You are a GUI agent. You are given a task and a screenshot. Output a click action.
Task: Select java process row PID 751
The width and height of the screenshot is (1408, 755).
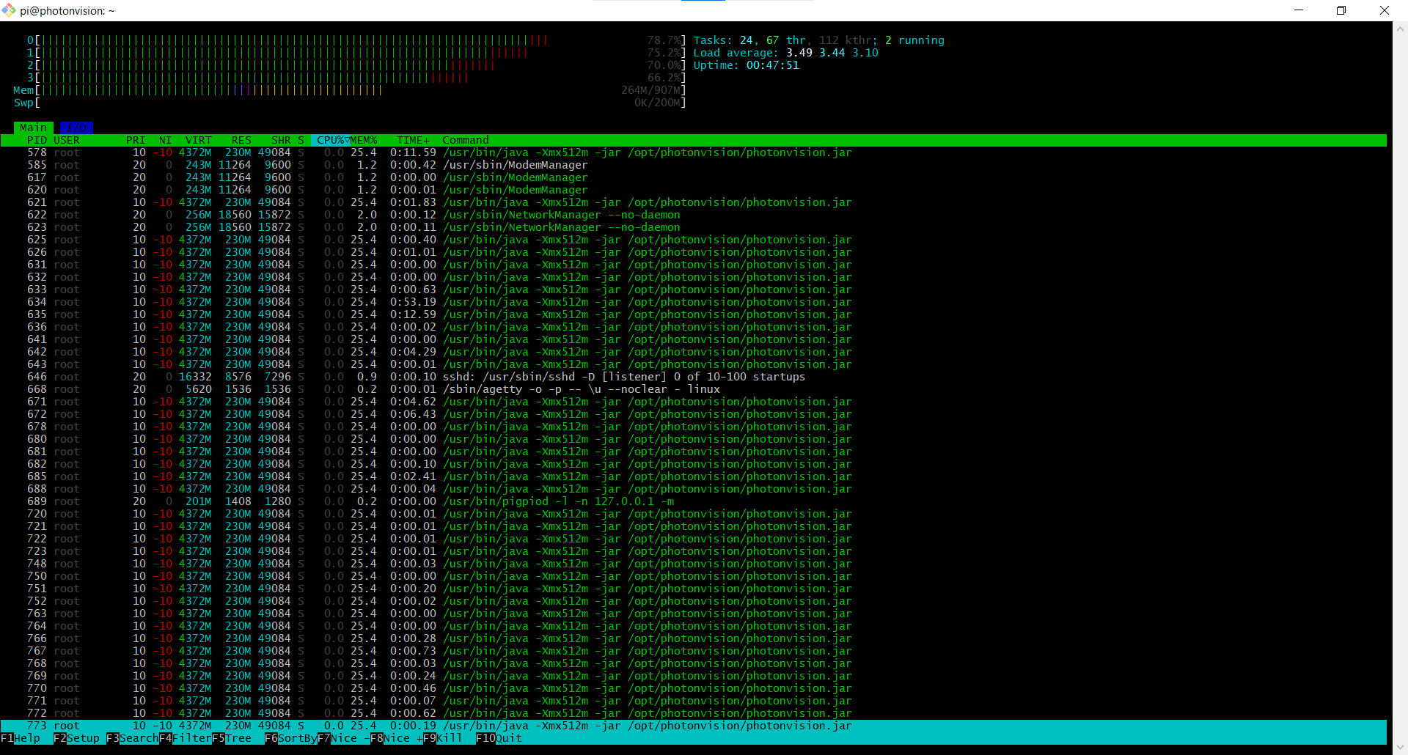click(694, 589)
